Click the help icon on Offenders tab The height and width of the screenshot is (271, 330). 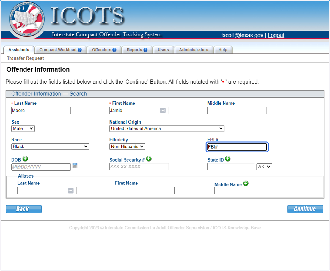point(114,50)
